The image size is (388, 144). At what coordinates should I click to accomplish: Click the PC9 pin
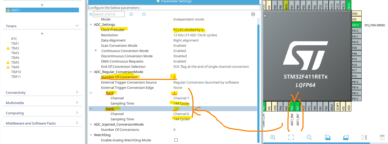tap(356, 59)
